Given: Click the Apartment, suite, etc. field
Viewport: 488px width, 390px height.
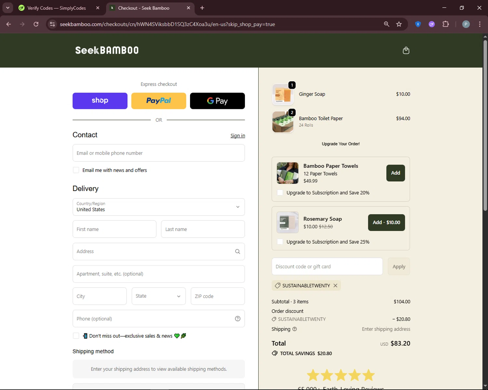Looking at the screenshot, I should click(159, 274).
